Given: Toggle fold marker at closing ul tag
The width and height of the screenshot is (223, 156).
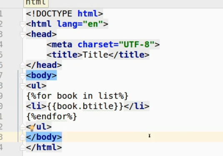Looking at the screenshot, I should click(x=23, y=127).
